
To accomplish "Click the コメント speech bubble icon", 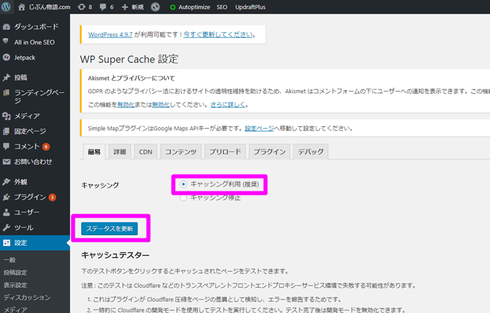I will (x=6, y=146).
